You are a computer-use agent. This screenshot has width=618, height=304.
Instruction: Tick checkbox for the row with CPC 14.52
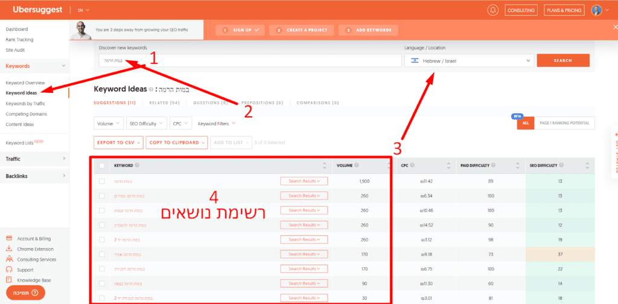[101, 225]
